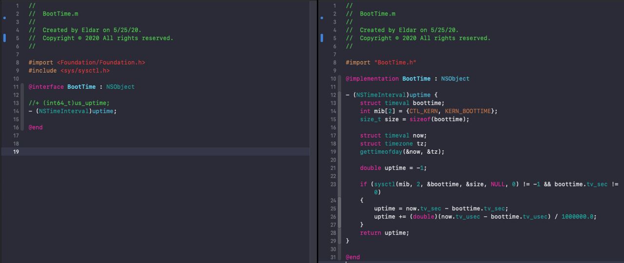Click "size_t size = sizeof(boottime);" line
This screenshot has width=624, height=263.
click(x=414, y=119)
